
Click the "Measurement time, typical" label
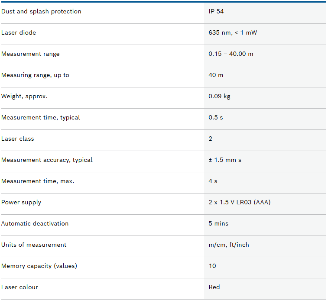[x=41, y=118]
